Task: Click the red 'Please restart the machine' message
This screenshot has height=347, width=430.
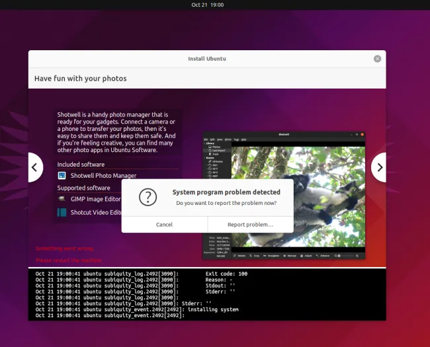Action: (69, 260)
